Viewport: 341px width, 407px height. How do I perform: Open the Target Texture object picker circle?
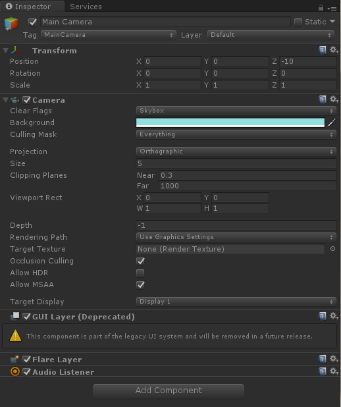click(332, 249)
